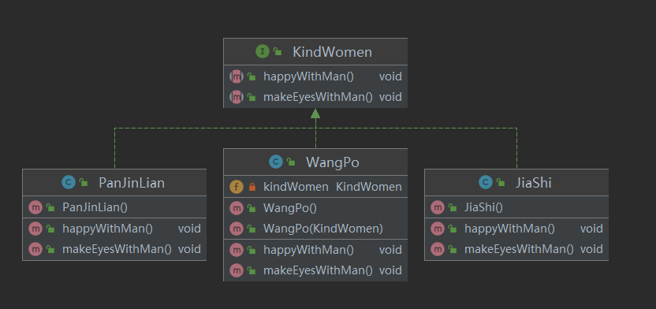Click method icon of WangPo() constructor
656x309 pixels.
click(237, 207)
